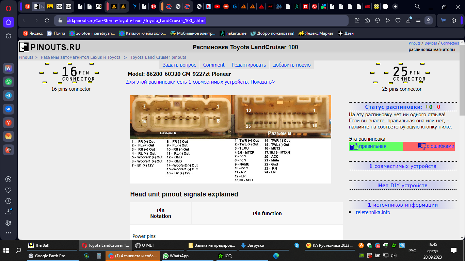Open Яндекс bookmark
The image size is (465, 261).
point(33,33)
